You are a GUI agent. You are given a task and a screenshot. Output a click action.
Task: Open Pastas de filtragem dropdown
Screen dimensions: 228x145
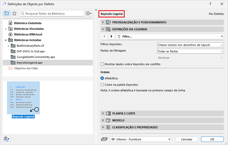point(190,51)
